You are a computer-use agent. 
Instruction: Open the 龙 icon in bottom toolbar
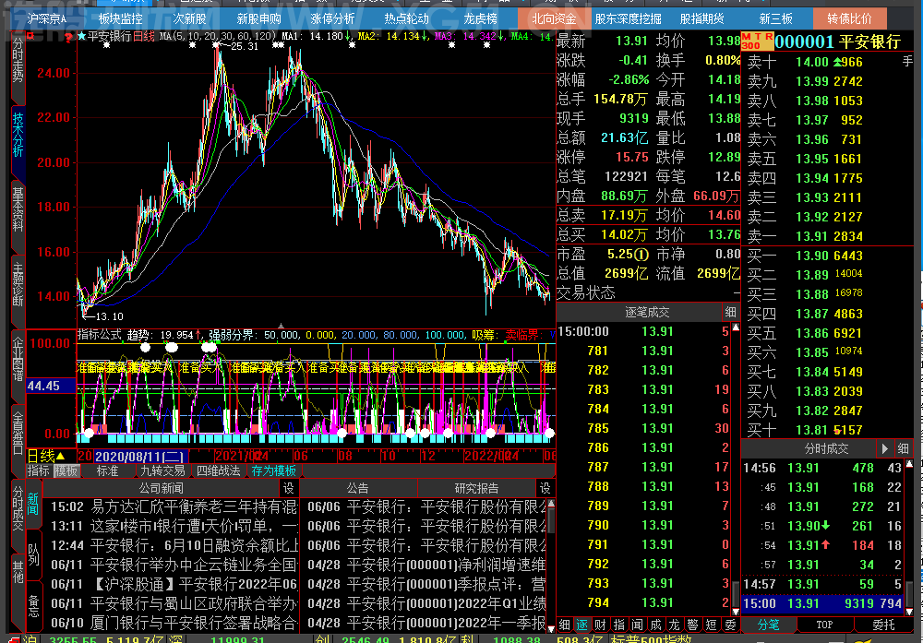[674, 625]
